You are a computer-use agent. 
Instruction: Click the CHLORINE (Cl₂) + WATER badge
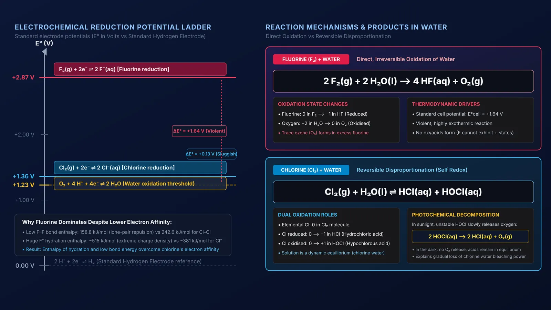(x=311, y=170)
